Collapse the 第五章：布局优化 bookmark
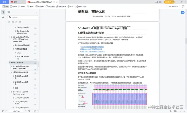The height and width of the screenshot is (113, 187). point(8,63)
